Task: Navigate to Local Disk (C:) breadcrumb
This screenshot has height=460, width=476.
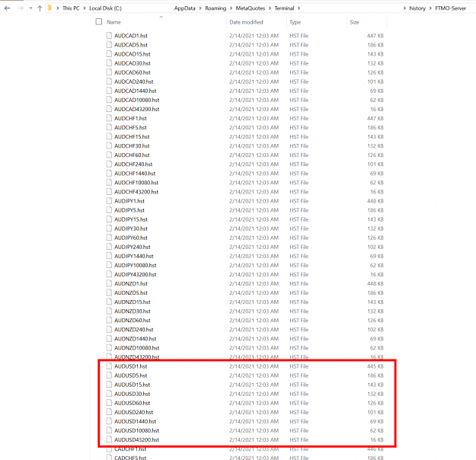Action: click(105, 8)
